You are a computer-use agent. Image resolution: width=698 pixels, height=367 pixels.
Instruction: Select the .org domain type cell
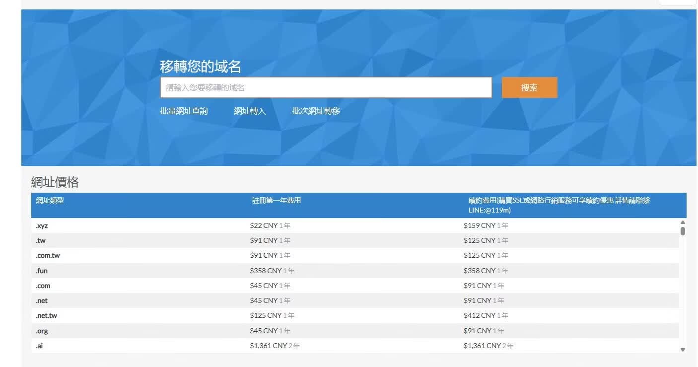click(42, 331)
